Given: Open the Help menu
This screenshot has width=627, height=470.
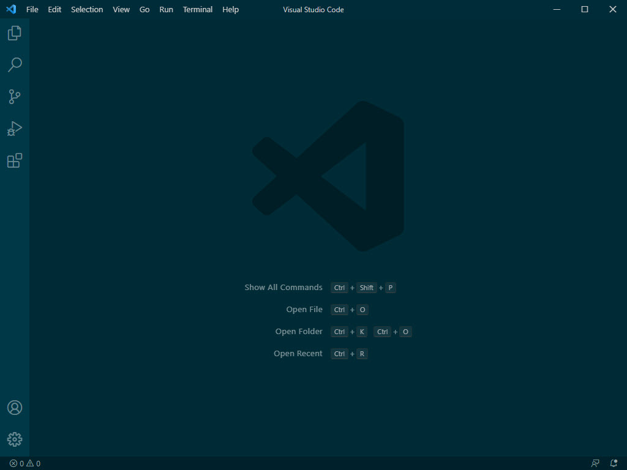Looking at the screenshot, I should (x=230, y=9).
